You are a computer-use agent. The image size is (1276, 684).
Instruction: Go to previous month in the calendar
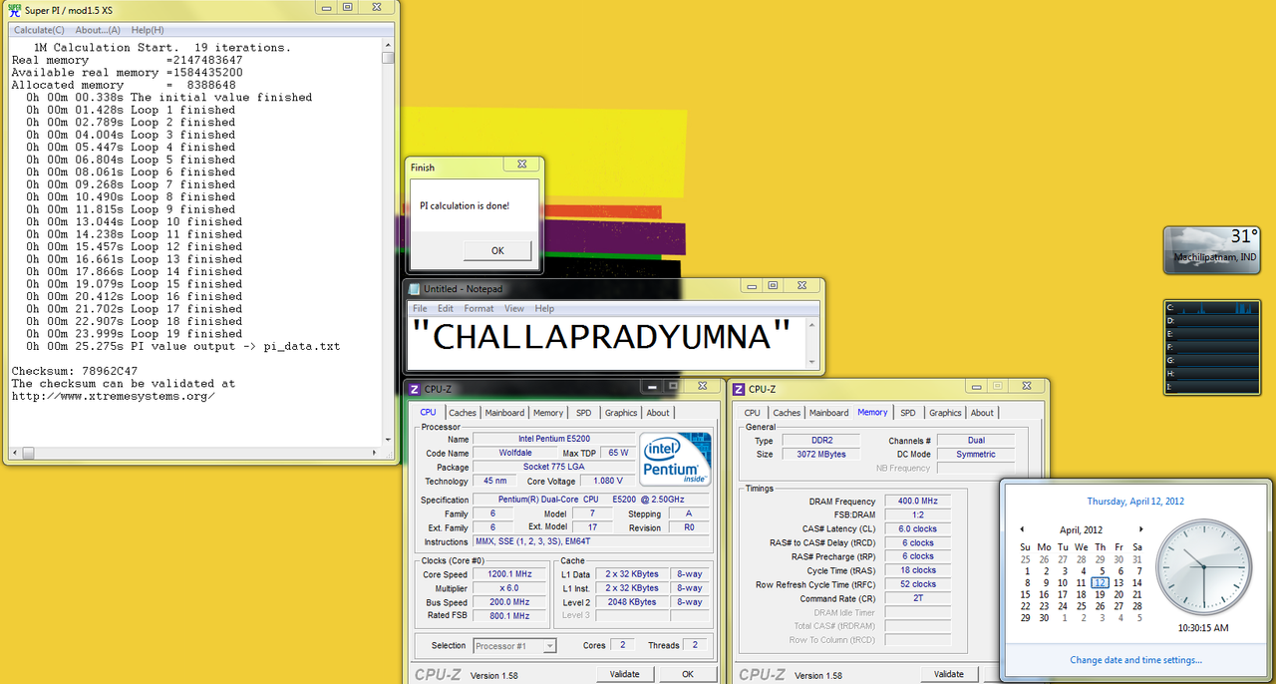point(1021,529)
